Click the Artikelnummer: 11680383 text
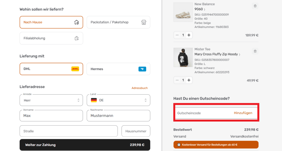This screenshot has width=282, height=151. click(211, 27)
